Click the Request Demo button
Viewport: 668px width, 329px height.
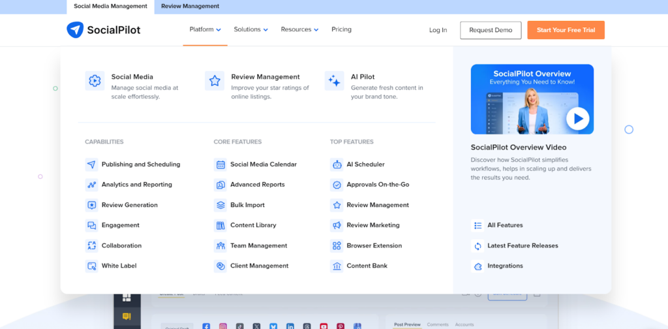(x=491, y=30)
